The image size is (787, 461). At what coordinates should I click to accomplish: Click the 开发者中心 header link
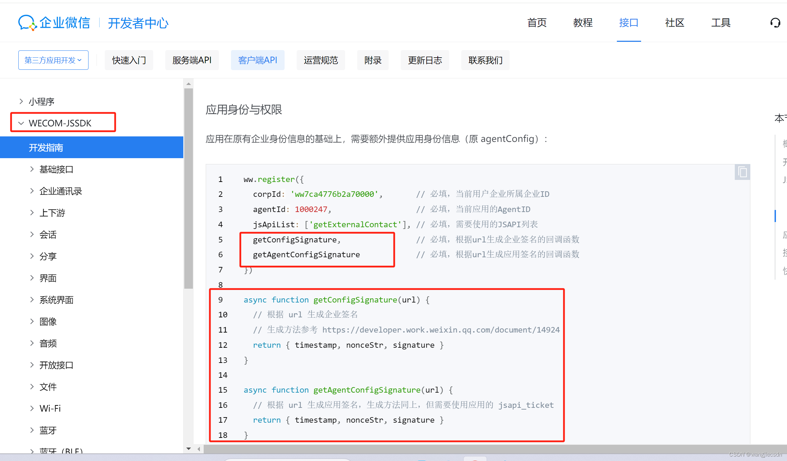[x=138, y=23]
